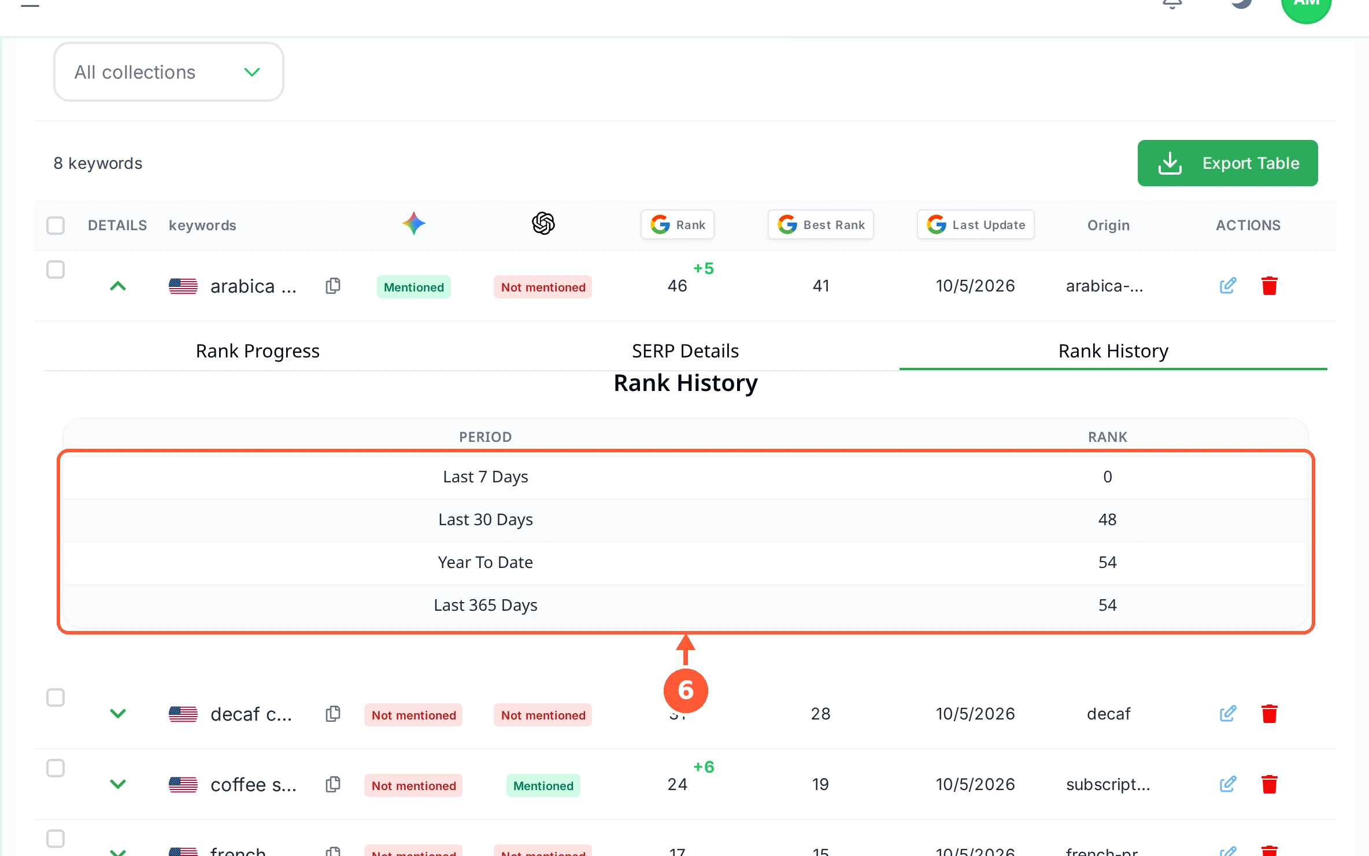Edit the arabica keyword row
The image size is (1369, 856).
click(x=1228, y=286)
